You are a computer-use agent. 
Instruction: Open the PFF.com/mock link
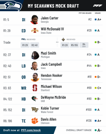(x=31, y=130)
